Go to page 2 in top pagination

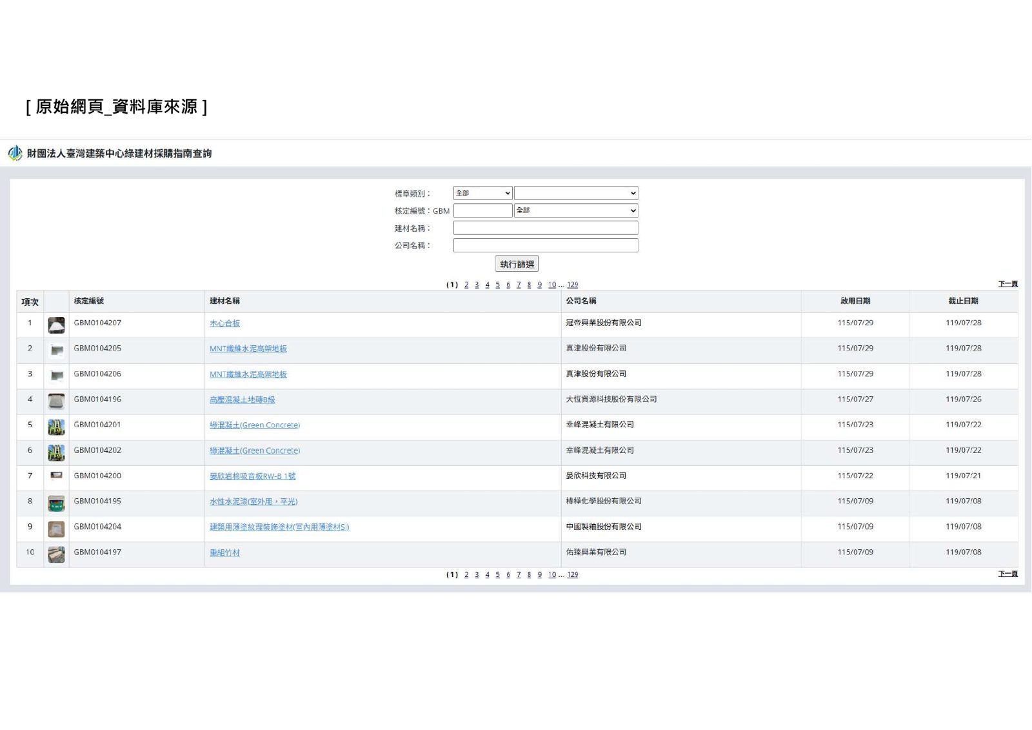[x=466, y=285]
